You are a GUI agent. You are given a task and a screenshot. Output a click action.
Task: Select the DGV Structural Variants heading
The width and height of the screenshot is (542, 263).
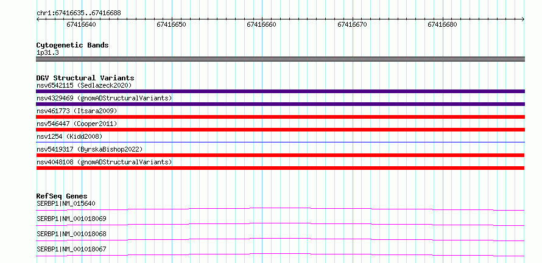coord(85,78)
